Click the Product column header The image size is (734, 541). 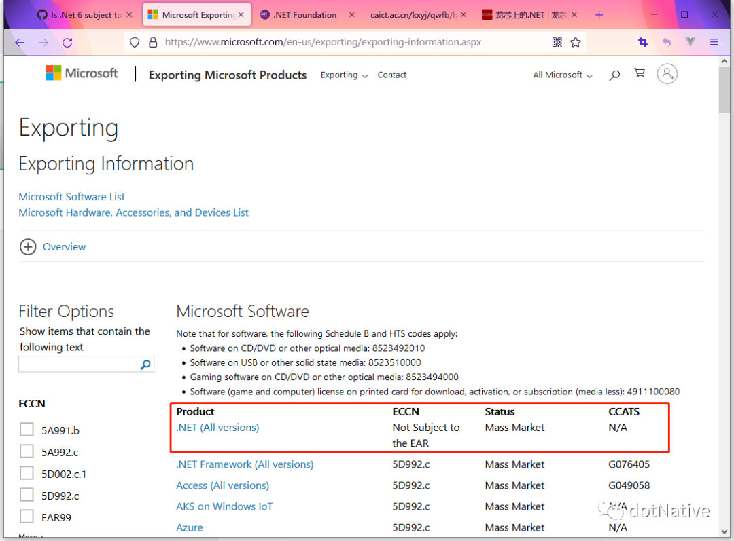[x=195, y=411]
